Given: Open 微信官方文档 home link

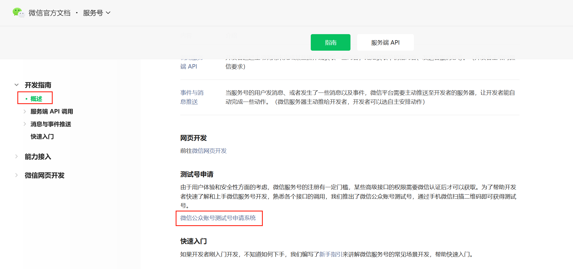Looking at the screenshot, I should point(50,13).
